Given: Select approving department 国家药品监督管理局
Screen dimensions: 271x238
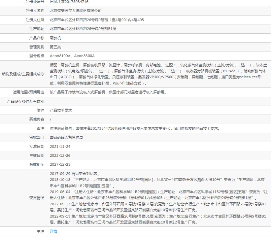Looking at the screenshot, I should [x=66, y=137].
